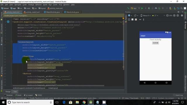The image size is (187, 105).
Task: Open the File menu
Action: pos(2,5)
